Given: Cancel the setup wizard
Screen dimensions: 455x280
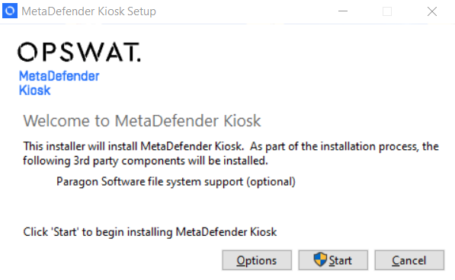Looking at the screenshot, I should click(x=409, y=260).
